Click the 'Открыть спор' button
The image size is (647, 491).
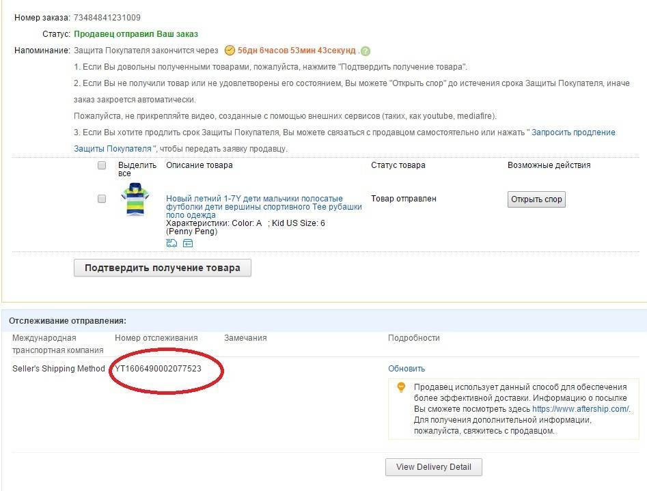coord(536,199)
